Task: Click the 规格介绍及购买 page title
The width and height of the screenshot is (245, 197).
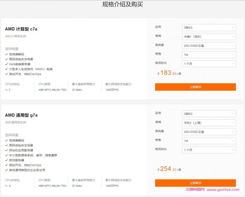Action: [122, 5]
